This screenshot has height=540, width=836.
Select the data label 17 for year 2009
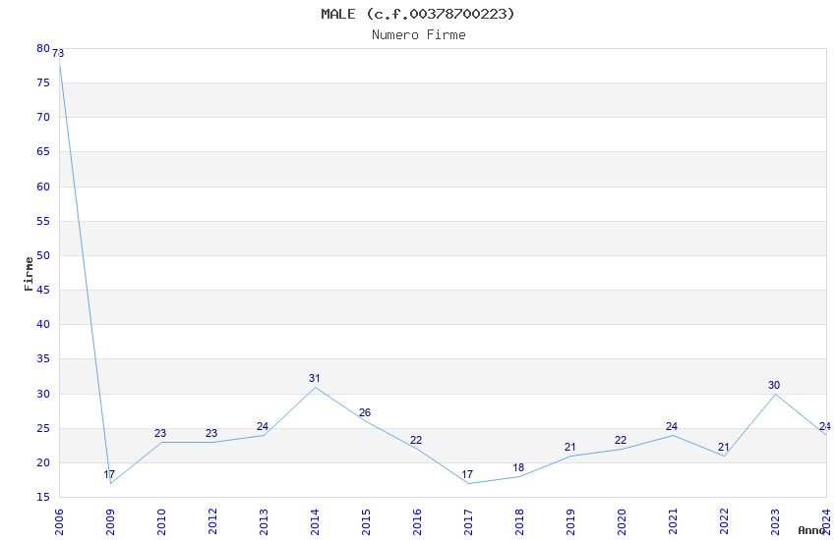coord(109,474)
